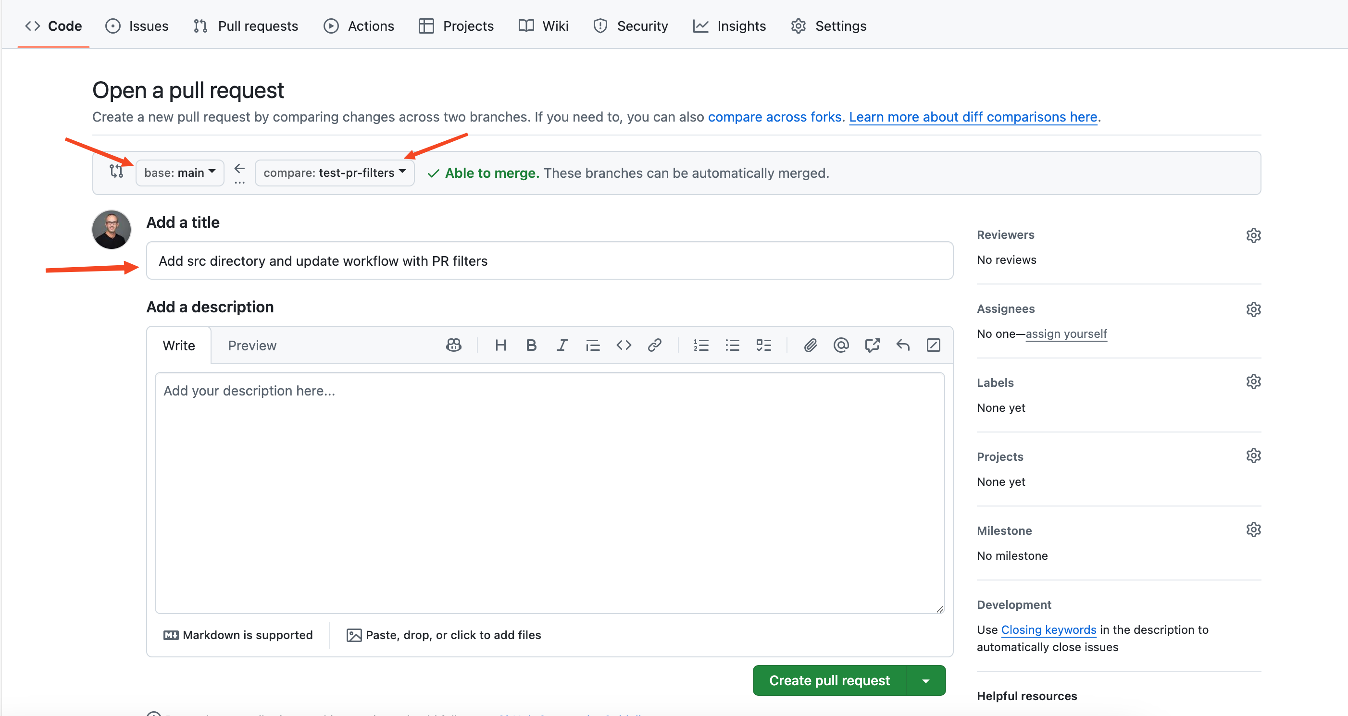Screen dimensions: 1348x716
Task: Open Assignees gear settings
Action: click(1253, 309)
